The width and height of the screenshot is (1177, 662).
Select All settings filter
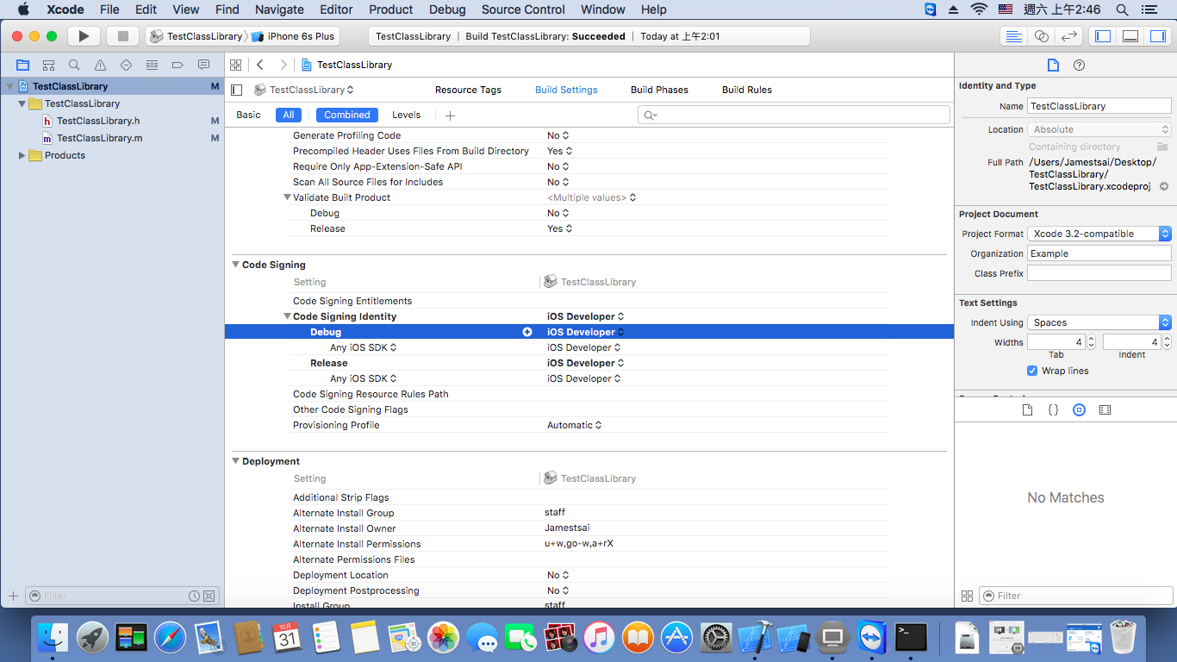[x=289, y=115]
